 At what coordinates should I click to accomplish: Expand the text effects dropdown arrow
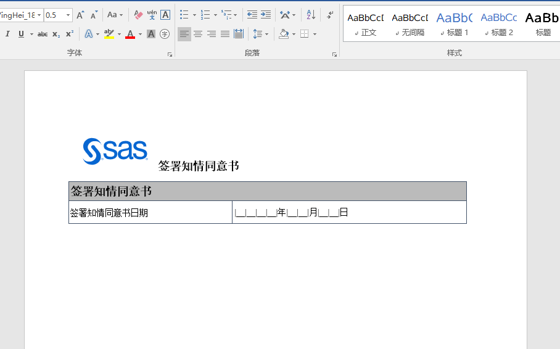point(97,34)
